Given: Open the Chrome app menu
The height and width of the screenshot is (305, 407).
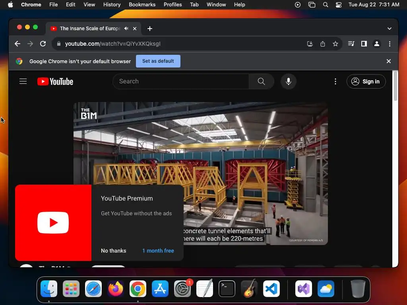Looking at the screenshot, I should (31, 5).
